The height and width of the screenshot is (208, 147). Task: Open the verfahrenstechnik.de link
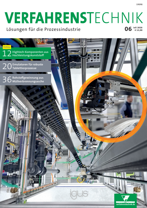click(126, 204)
